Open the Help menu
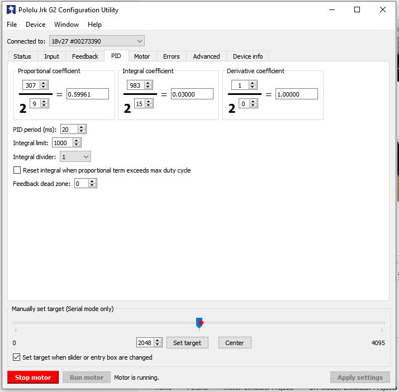The image size is (399, 392). tap(94, 25)
